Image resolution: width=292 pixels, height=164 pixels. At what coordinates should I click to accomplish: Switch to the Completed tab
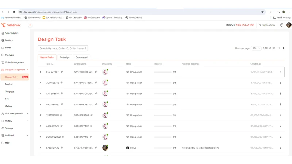pos(81,58)
